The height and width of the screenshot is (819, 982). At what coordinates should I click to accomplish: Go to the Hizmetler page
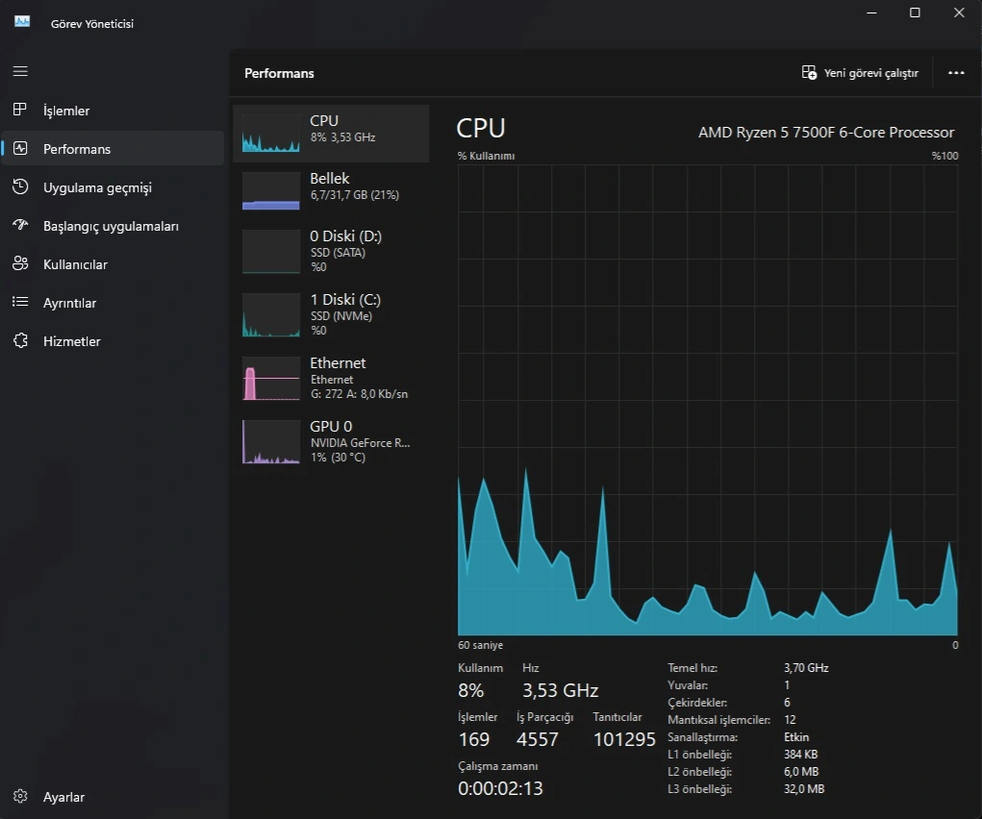coord(113,340)
